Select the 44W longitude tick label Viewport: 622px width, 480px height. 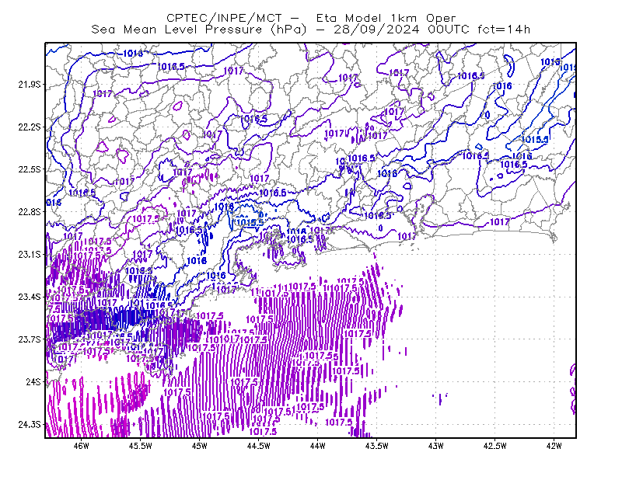click(x=318, y=446)
